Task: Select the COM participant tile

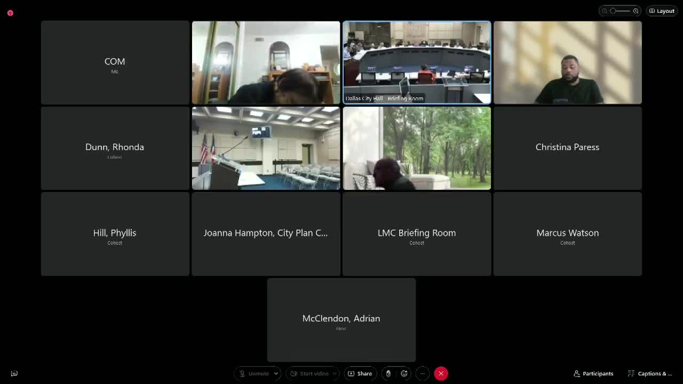Action: pos(115,62)
